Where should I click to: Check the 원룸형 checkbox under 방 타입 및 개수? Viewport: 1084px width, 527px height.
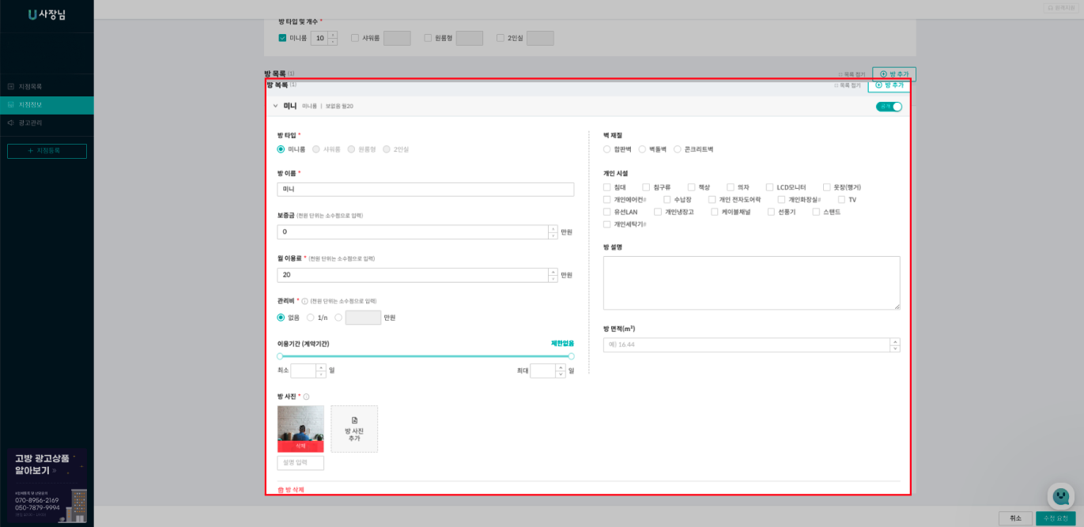pos(428,38)
